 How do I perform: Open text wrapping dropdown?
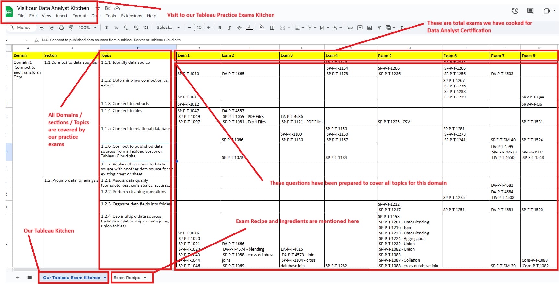pos(324,28)
